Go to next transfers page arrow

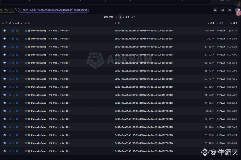pos(129,17)
